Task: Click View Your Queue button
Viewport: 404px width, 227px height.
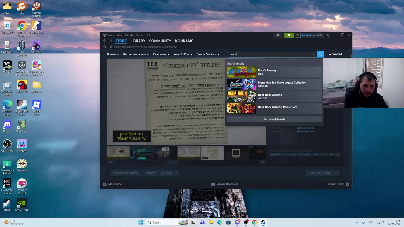Action: pyautogui.click(x=323, y=173)
